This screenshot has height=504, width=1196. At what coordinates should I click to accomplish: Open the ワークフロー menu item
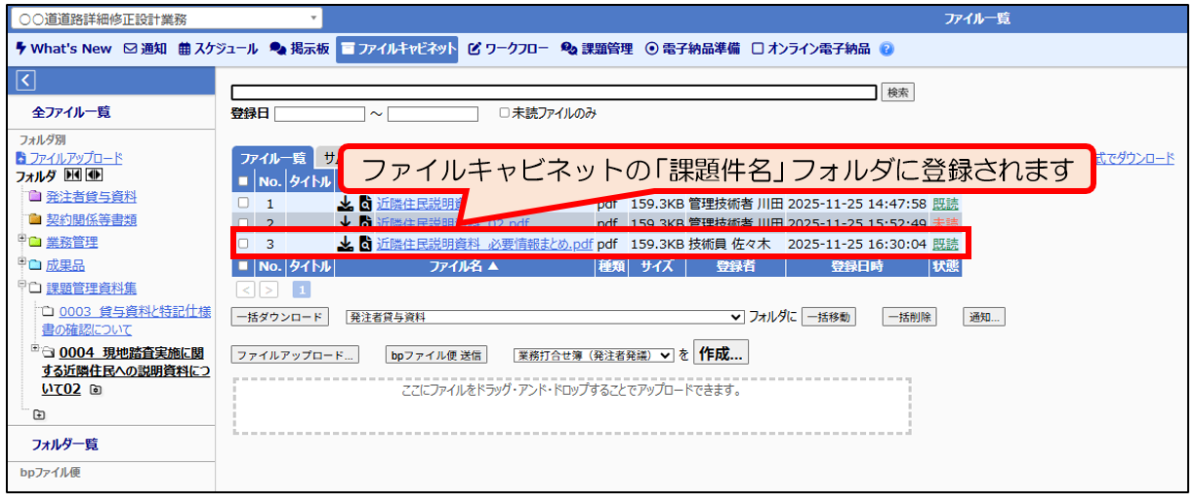508,49
